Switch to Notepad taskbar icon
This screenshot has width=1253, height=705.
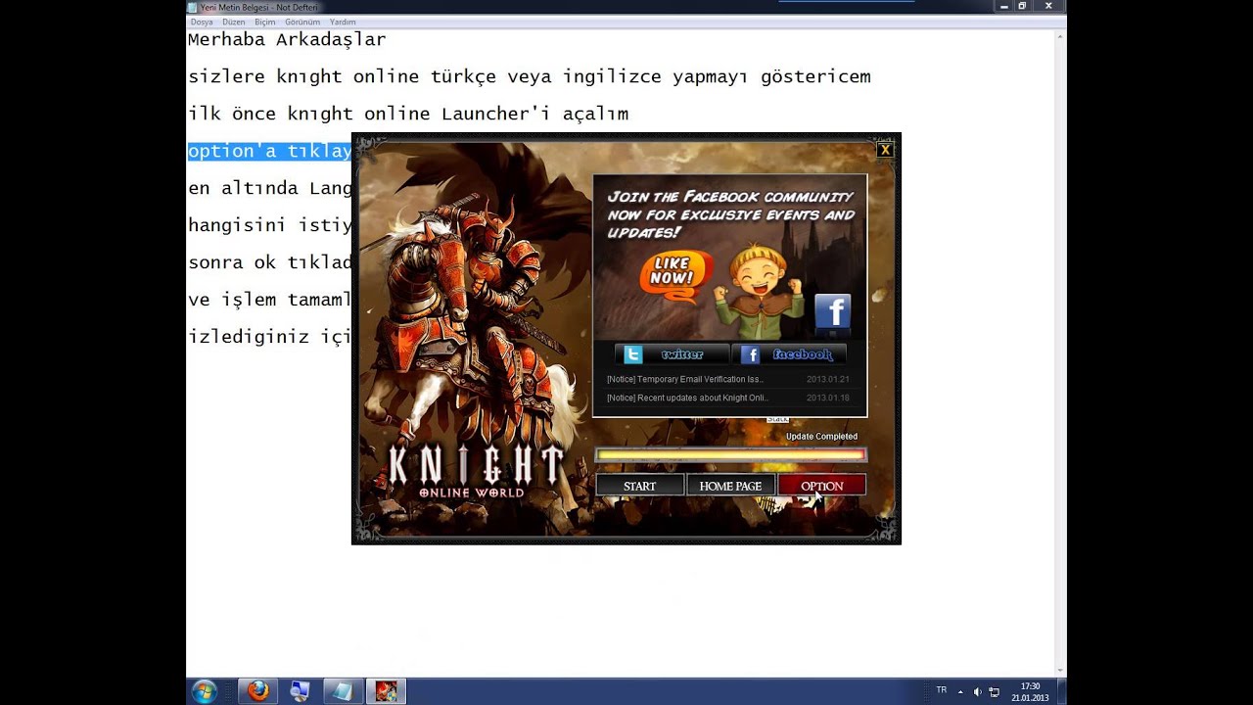[343, 691]
